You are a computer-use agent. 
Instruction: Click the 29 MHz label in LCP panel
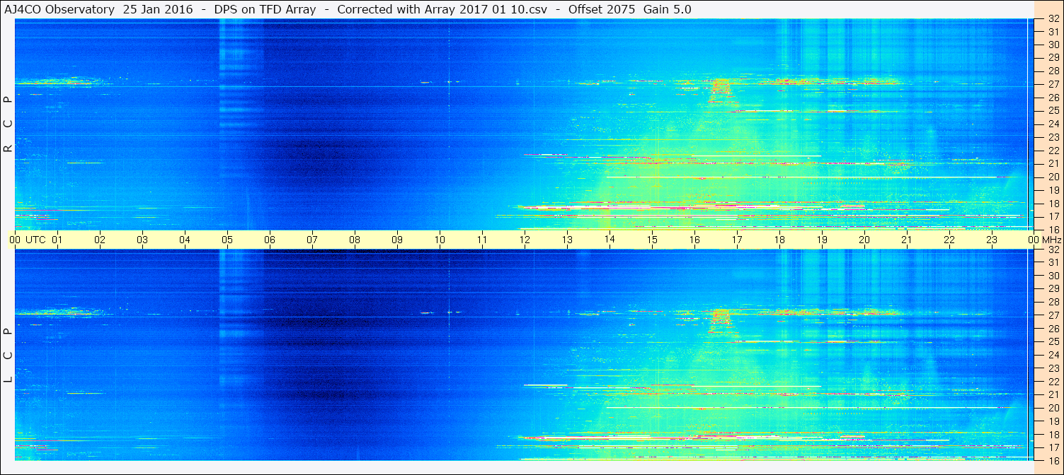point(1053,289)
